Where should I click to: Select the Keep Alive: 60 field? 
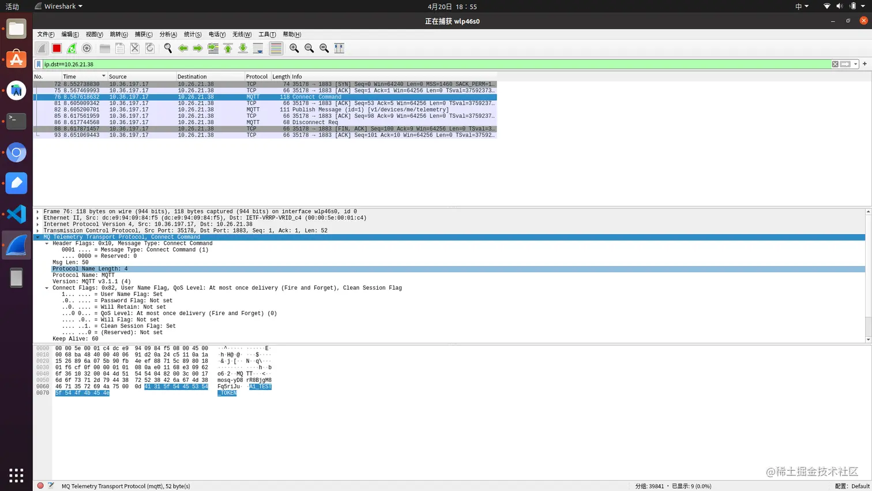coord(76,339)
